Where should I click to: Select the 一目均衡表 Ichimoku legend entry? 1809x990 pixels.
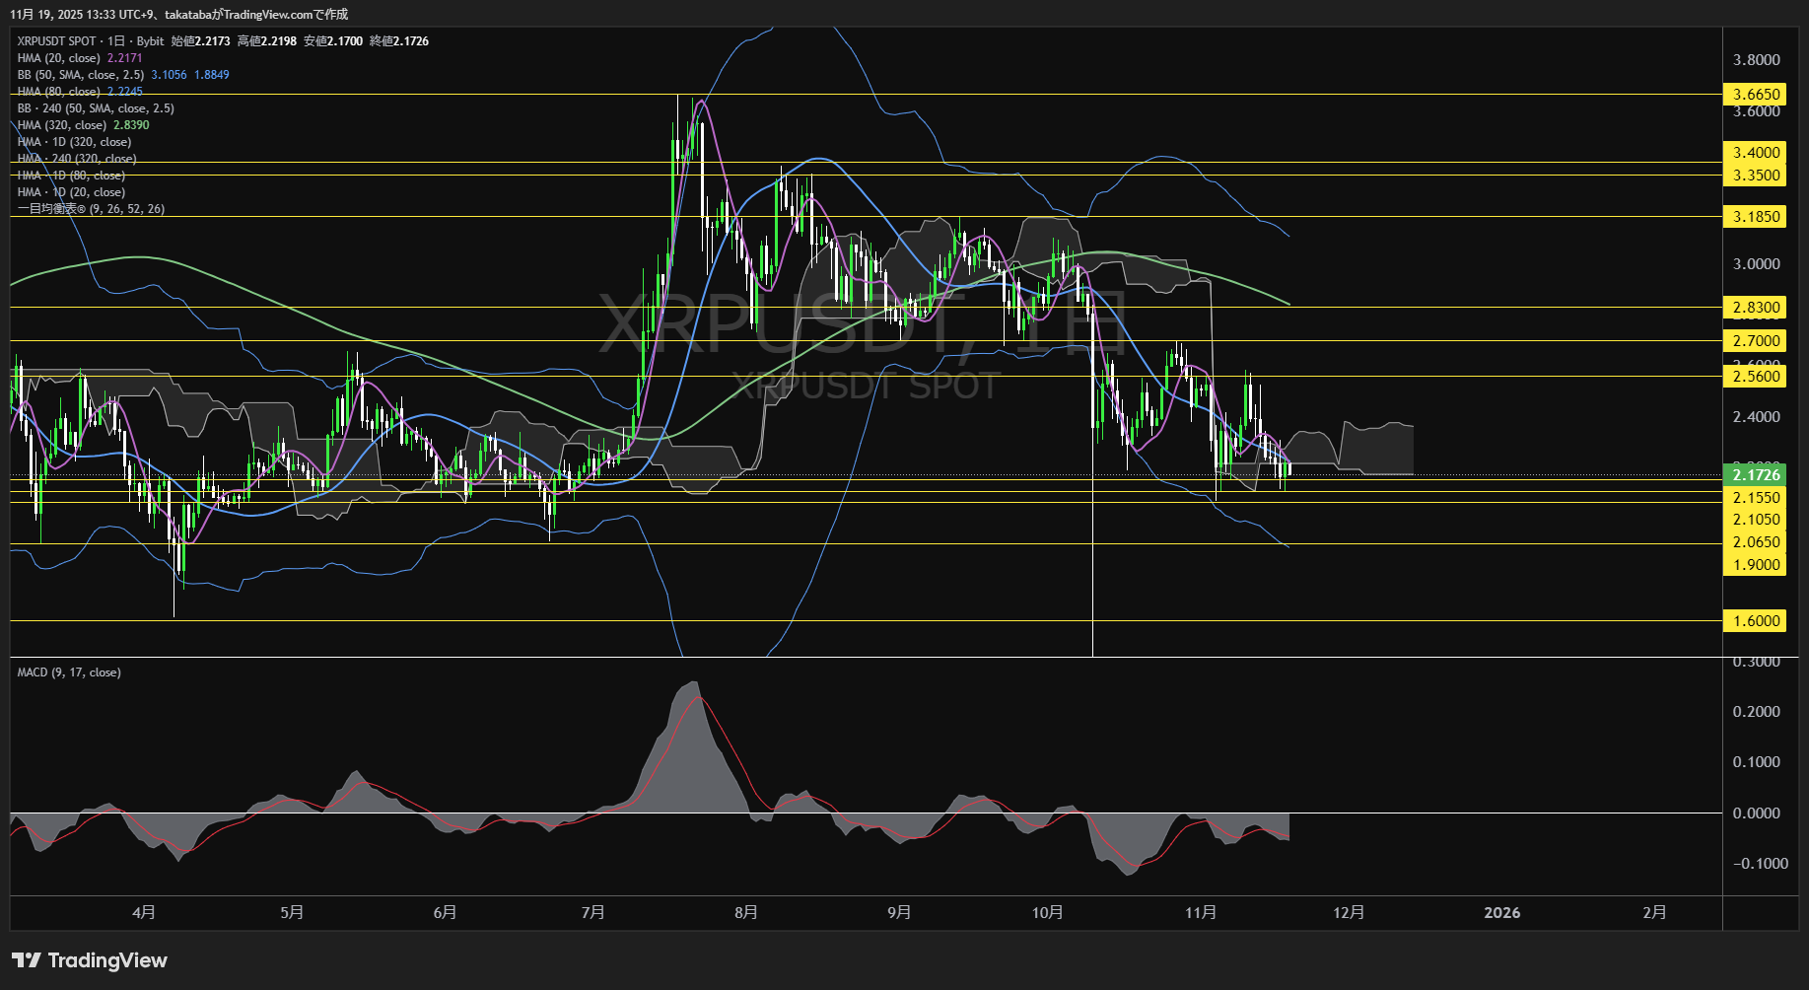point(89,208)
